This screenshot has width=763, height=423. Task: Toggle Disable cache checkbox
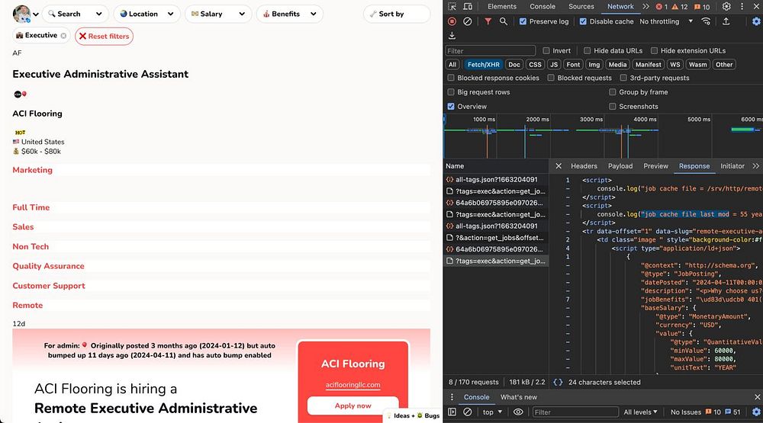583,21
